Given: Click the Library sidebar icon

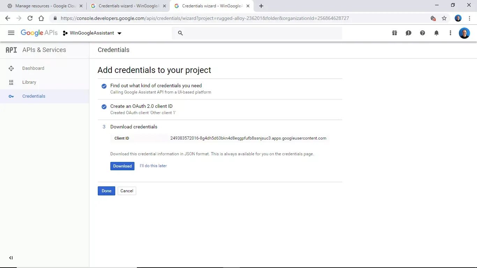Looking at the screenshot, I should point(11,82).
